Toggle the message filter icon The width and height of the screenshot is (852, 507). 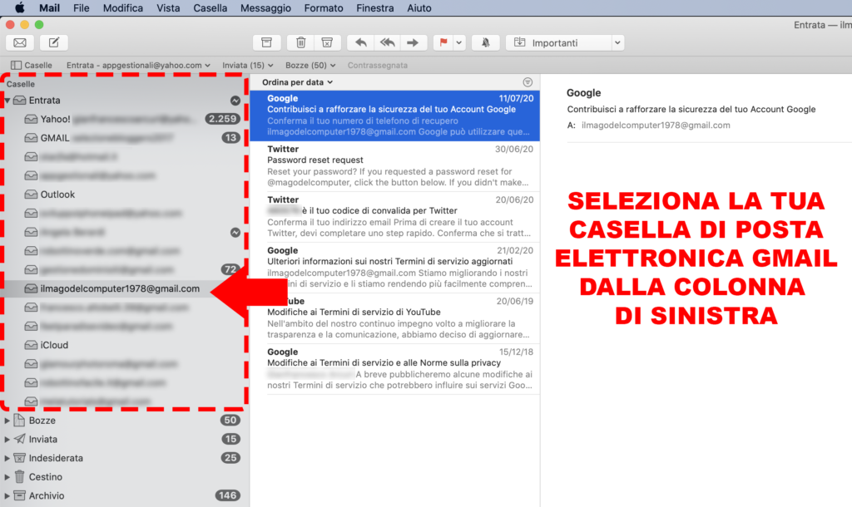click(x=527, y=82)
